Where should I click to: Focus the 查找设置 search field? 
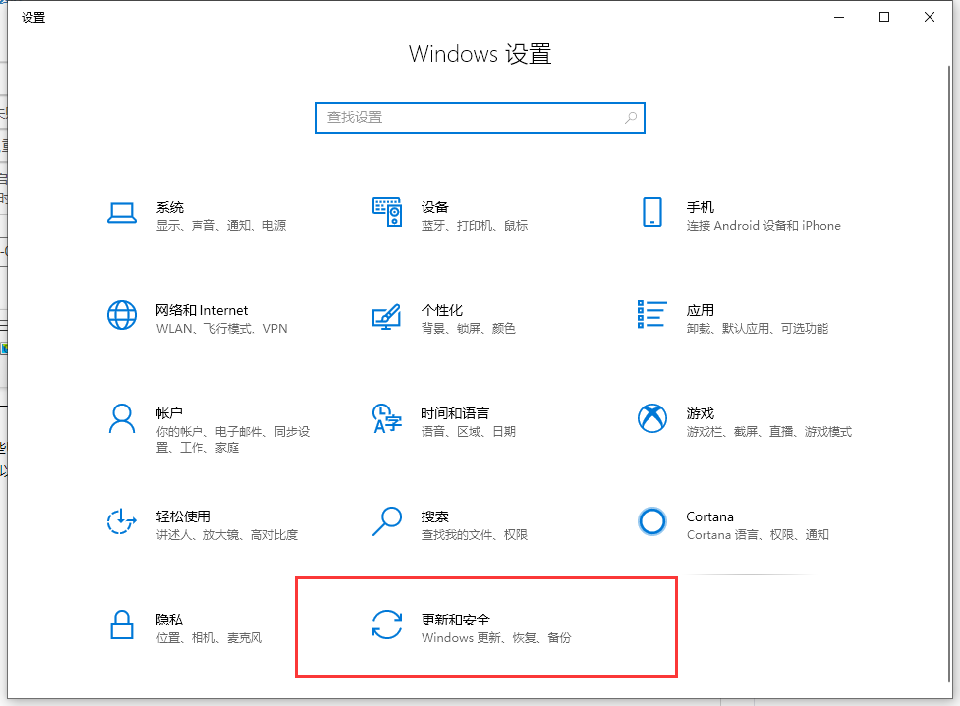tap(480, 118)
